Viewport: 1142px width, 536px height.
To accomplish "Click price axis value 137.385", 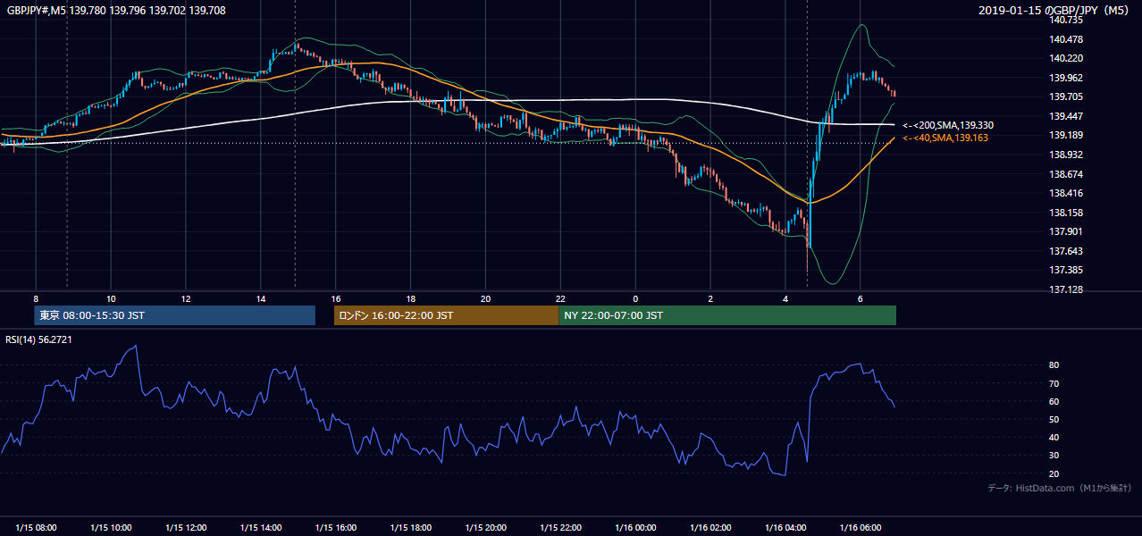I will [1067, 270].
